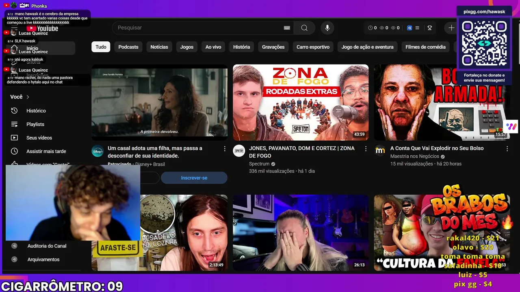Viewport: 520px width, 292px height.
Task: Select the Jogos filter chip
Action: (x=187, y=47)
